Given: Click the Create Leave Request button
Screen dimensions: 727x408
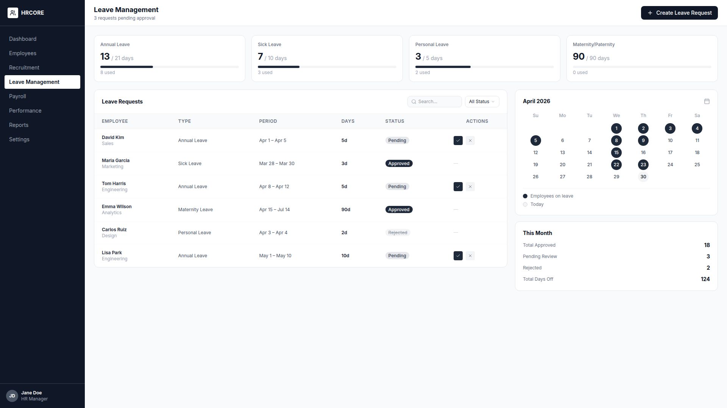Looking at the screenshot, I should tap(679, 13).
